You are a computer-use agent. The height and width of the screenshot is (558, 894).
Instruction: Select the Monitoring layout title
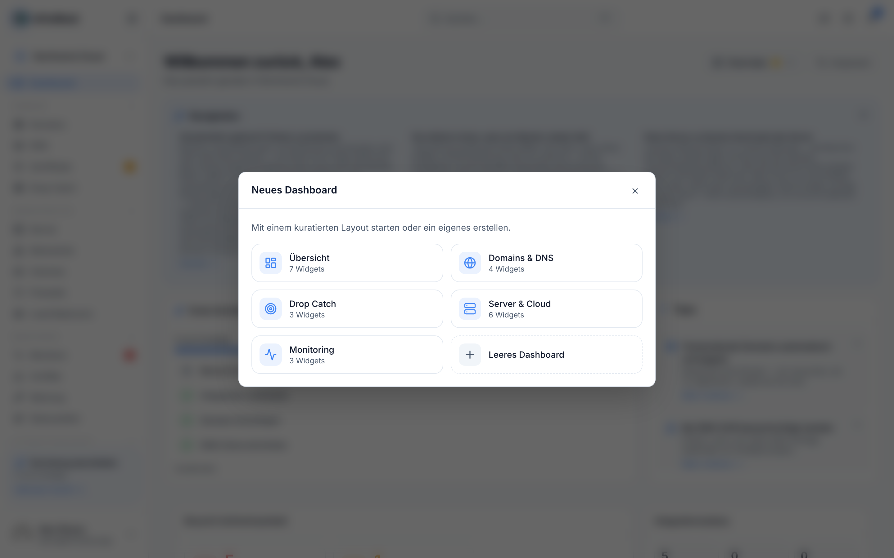point(311,349)
